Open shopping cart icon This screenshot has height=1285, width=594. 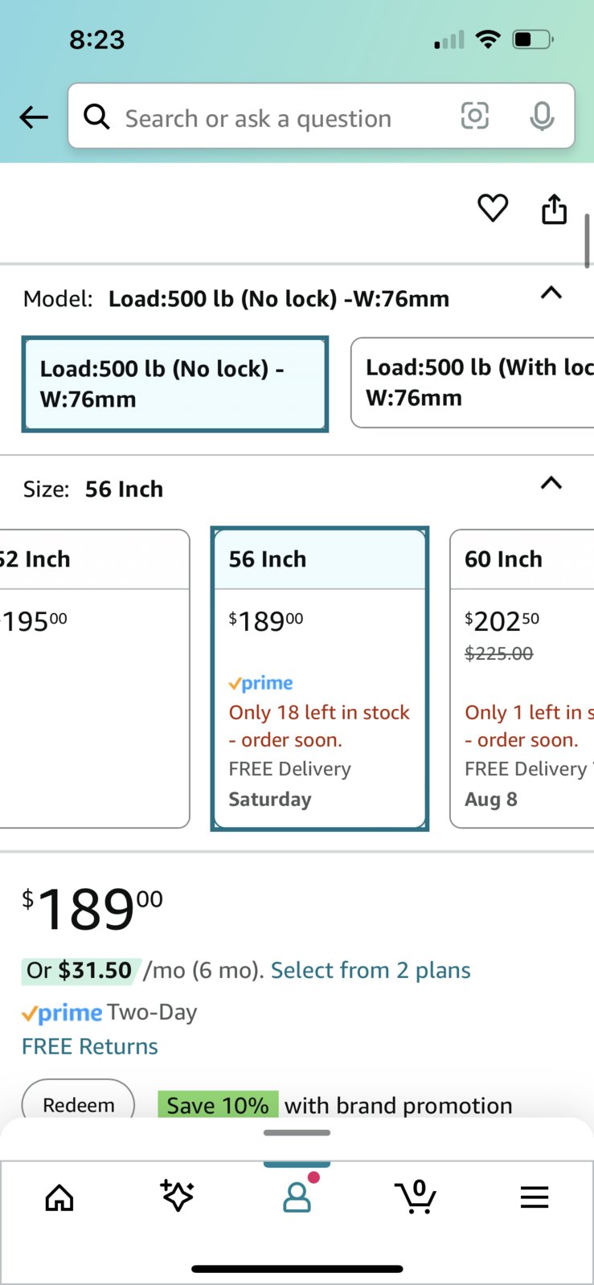[x=416, y=1197]
